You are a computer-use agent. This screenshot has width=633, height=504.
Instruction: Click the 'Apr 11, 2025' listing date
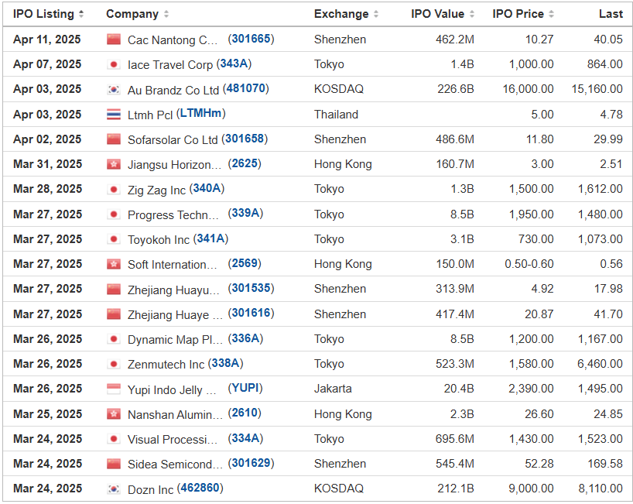pos(47,39)
